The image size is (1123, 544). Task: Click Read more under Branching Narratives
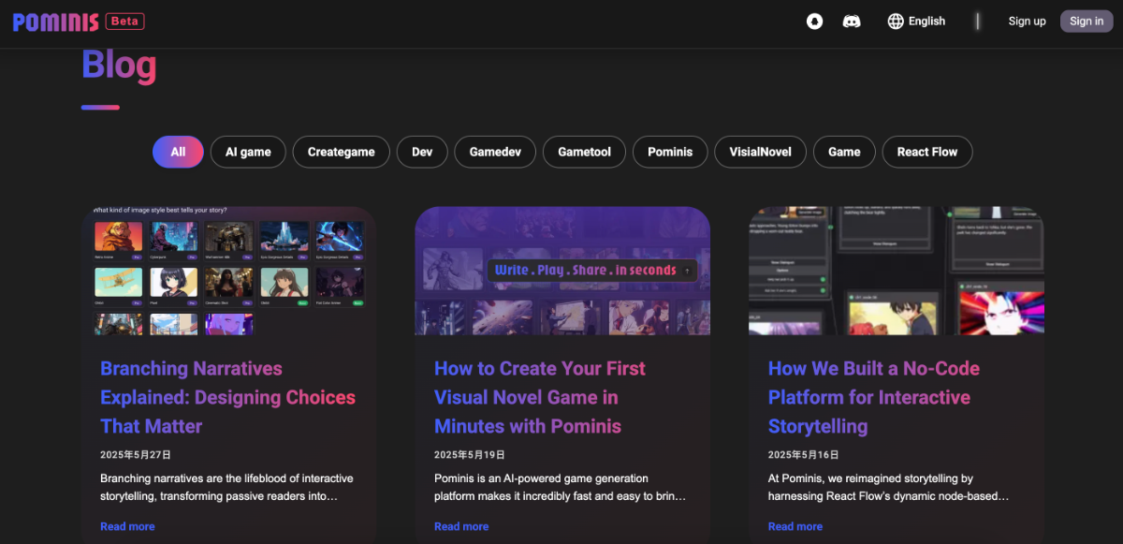127,526
